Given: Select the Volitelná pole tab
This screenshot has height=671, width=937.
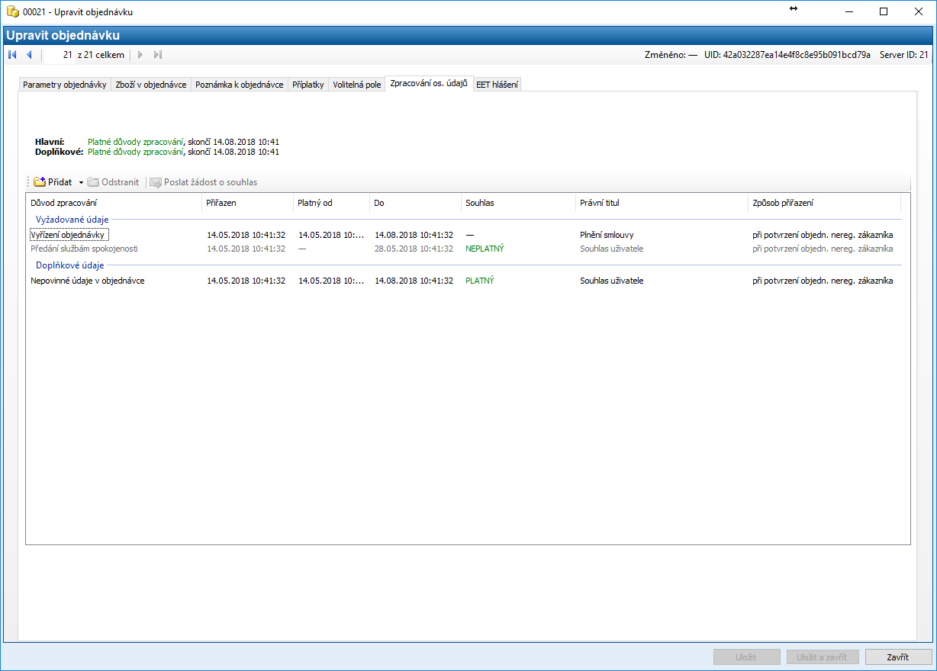Looking at the screenshot, I should pyautogui.click(x=356, y=85).
